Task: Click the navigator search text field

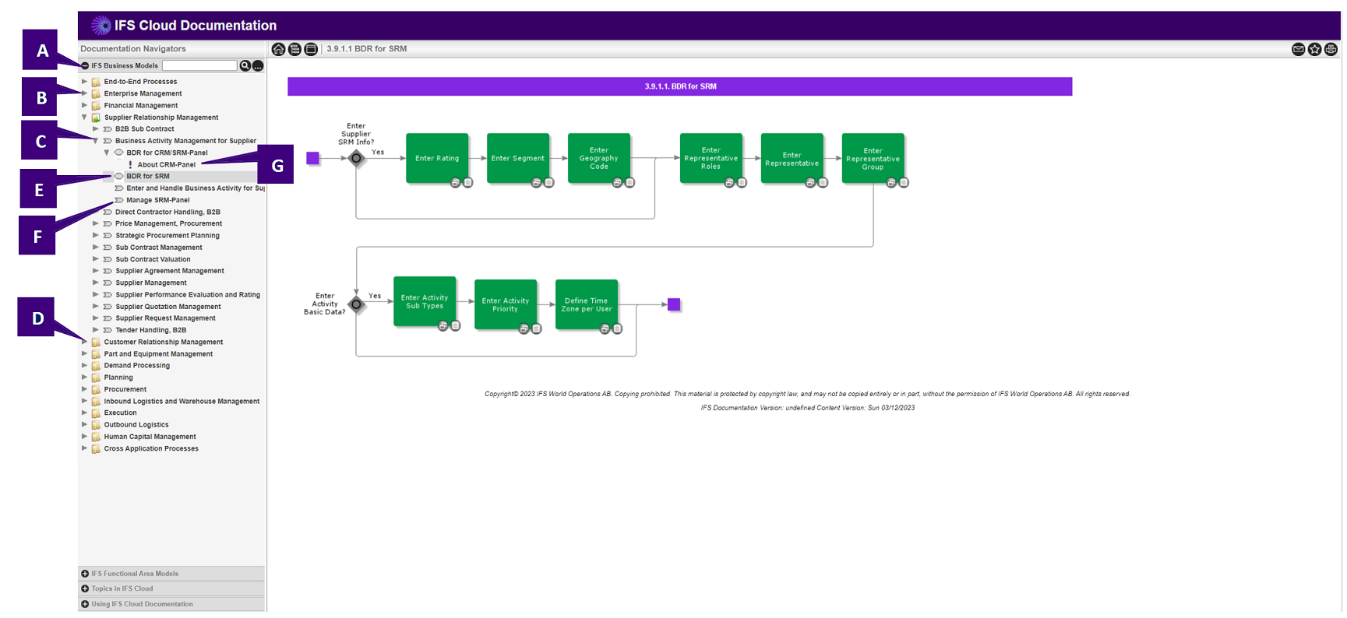Action: pyautogui.click(x=199, y=66)
